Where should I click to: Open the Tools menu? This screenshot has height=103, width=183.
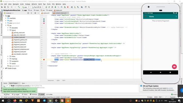click(49, 4)
